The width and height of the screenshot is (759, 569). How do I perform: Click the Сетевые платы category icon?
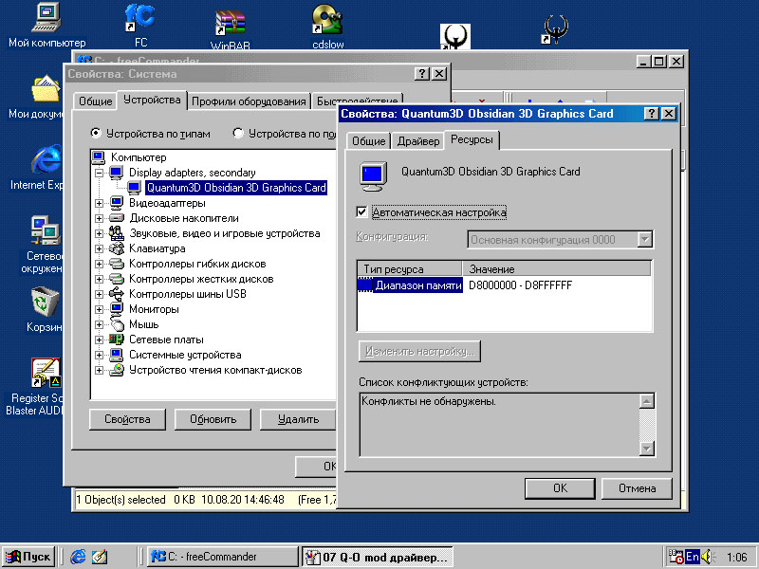point(116,340)
